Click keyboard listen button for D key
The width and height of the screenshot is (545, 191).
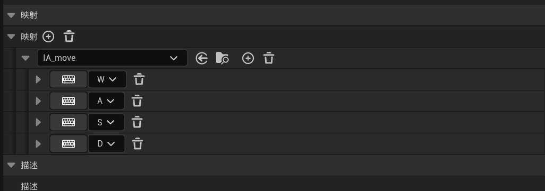coord(69,144)
